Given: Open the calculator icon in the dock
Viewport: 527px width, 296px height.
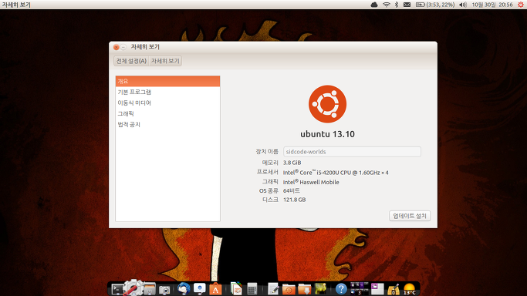Looking at the screenshot, I should tap(252, 289).
